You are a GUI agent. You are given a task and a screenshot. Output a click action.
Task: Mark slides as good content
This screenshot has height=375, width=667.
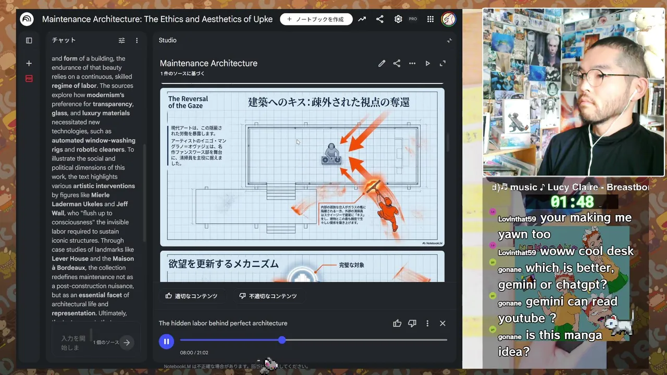[x=191, y=296]
